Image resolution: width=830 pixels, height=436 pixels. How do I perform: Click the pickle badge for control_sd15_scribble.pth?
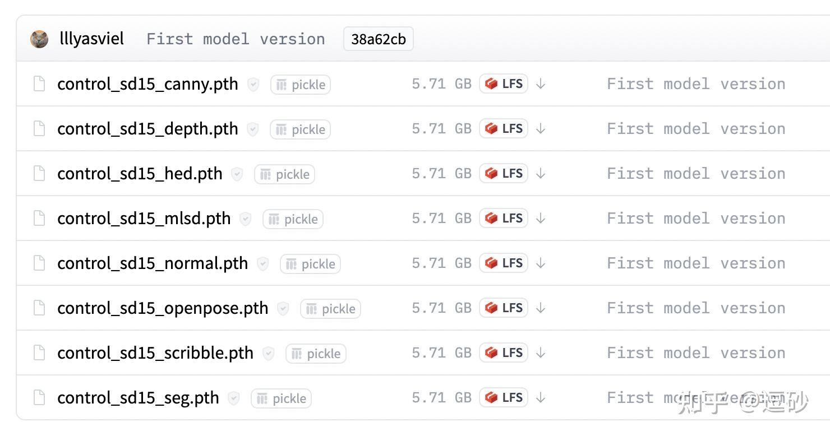point(316,354)
